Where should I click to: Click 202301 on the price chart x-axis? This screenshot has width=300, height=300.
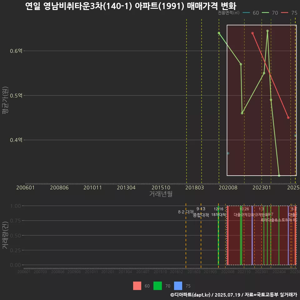coord(262,187)
